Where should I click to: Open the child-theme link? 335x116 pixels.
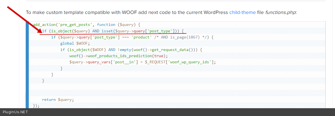coord(242,13)
